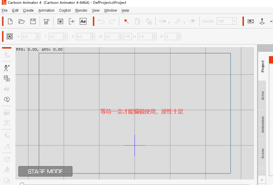Switch to the Scene tab
The image size is (273, 185).
point(262,154)
